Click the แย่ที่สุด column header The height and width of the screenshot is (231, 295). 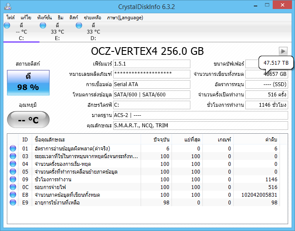[187, 140]
